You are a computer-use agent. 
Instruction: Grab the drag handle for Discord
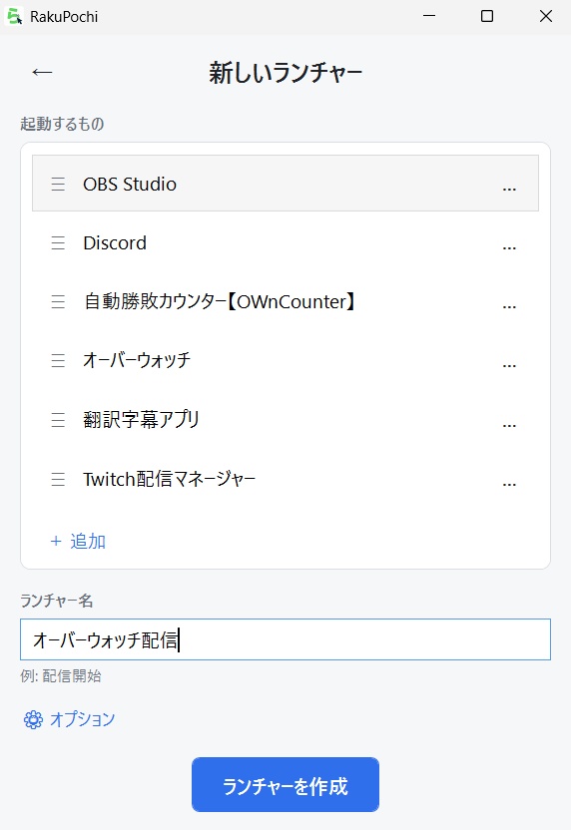coord(58,243)
